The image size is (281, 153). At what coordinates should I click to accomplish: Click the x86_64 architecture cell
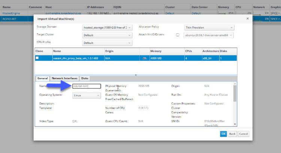pos(207,58)
